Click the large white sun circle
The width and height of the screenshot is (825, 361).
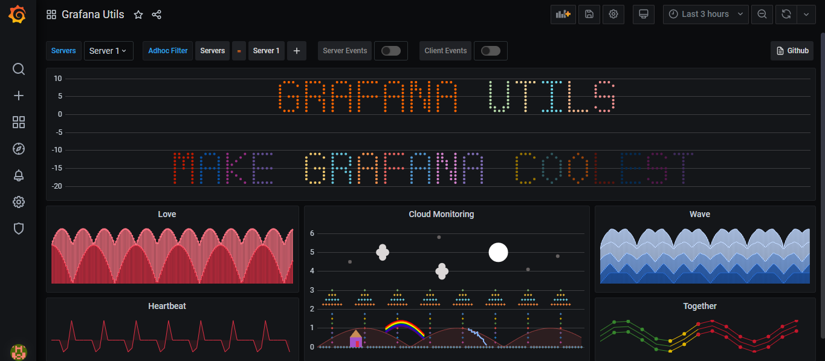[x=498, y=252]
